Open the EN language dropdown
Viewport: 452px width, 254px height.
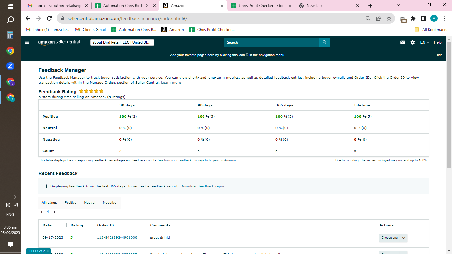point(425,42)
